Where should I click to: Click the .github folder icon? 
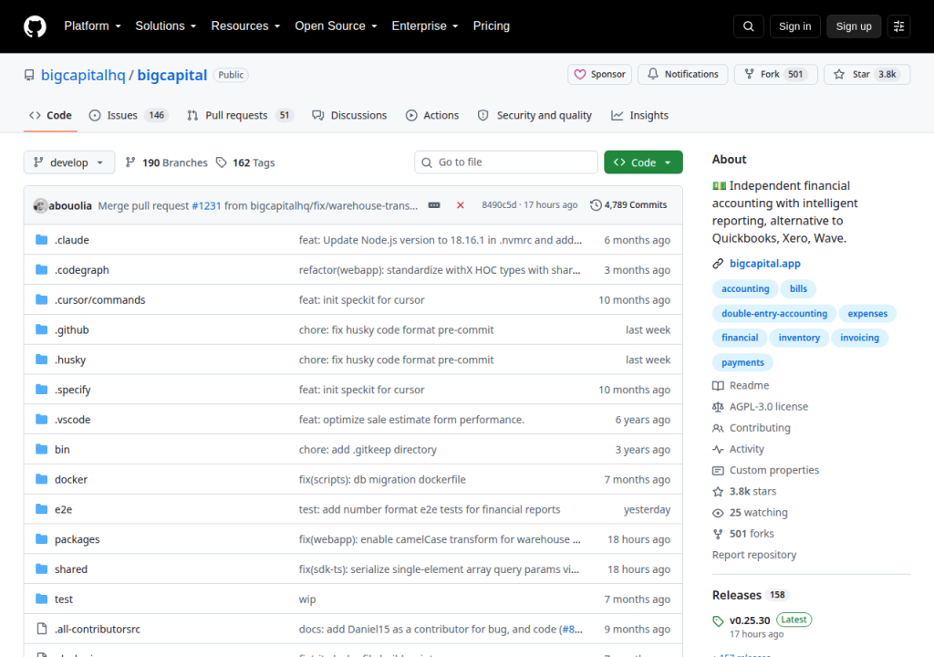click(x=41, y=329)
